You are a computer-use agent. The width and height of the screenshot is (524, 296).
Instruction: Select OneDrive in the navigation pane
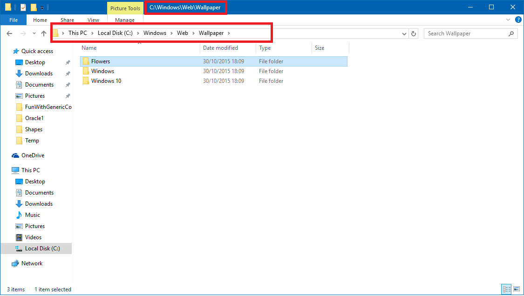point(33,155)
